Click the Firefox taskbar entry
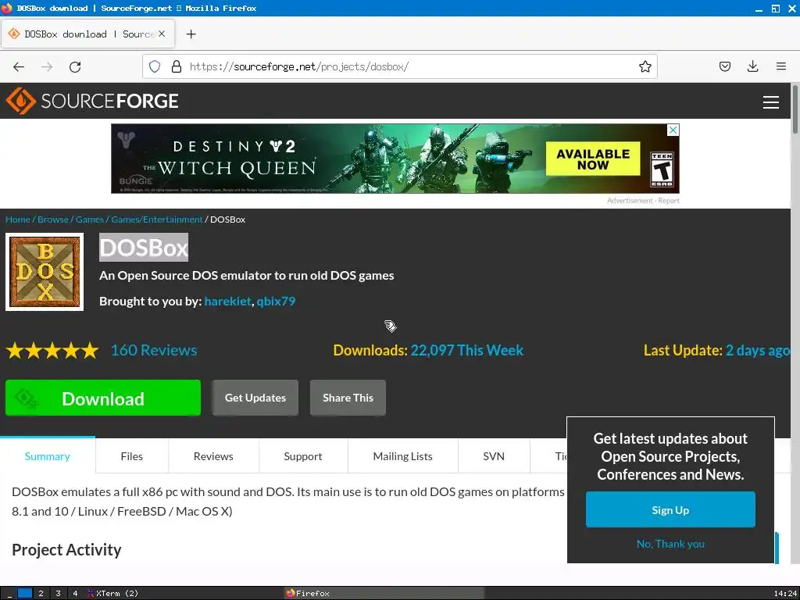This screenshot has width=800, height=600. pyautogui.click(x=384, y=594)
